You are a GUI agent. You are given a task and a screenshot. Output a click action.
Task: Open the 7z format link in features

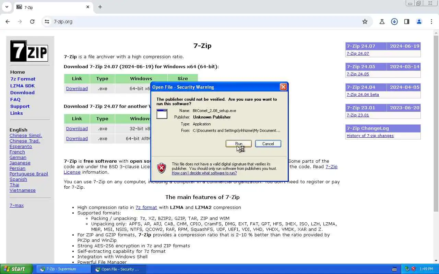point(146,207)
